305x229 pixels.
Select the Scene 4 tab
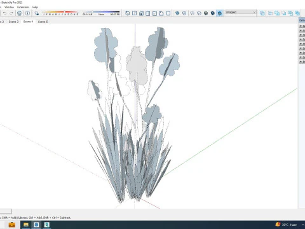pos(28,22)
